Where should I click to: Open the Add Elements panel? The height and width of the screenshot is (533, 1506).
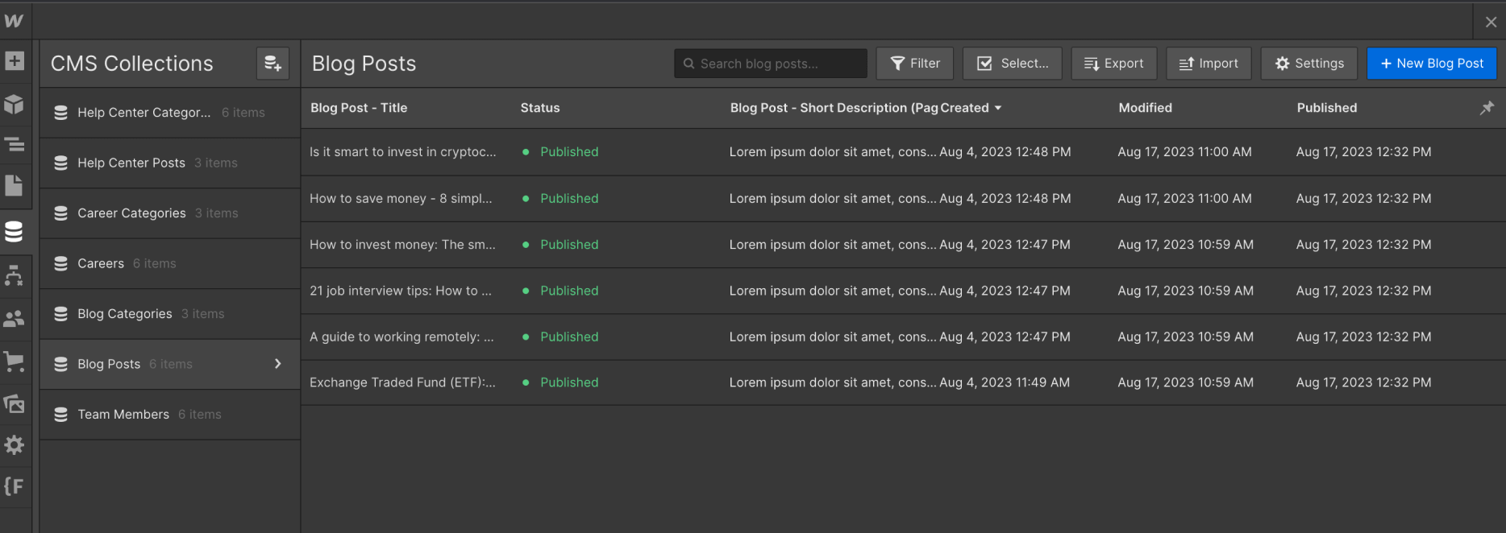click(15, 60)
